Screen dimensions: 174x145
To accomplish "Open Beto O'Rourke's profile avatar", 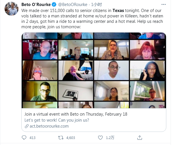I will (12, 9).
